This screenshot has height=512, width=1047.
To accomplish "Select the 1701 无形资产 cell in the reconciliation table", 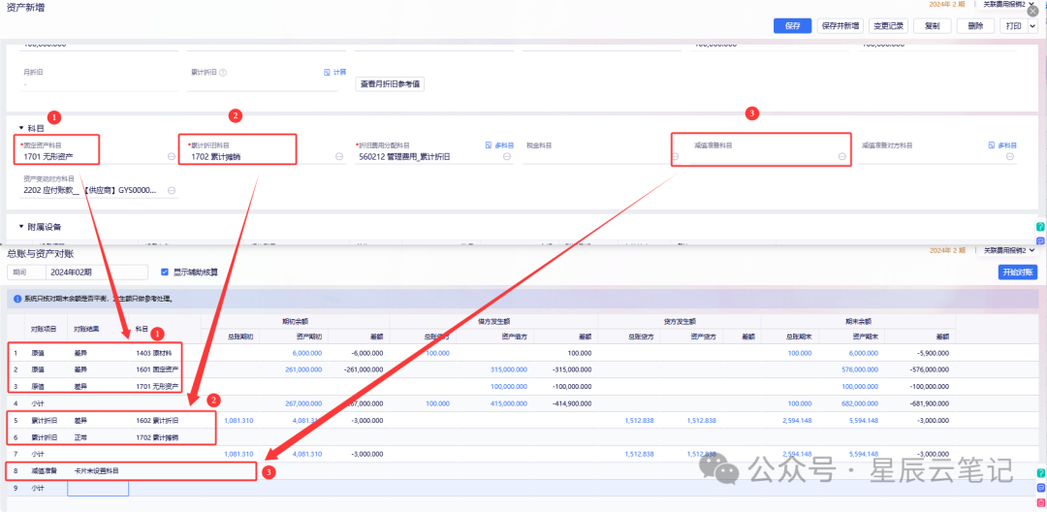I will click(157, 386).
